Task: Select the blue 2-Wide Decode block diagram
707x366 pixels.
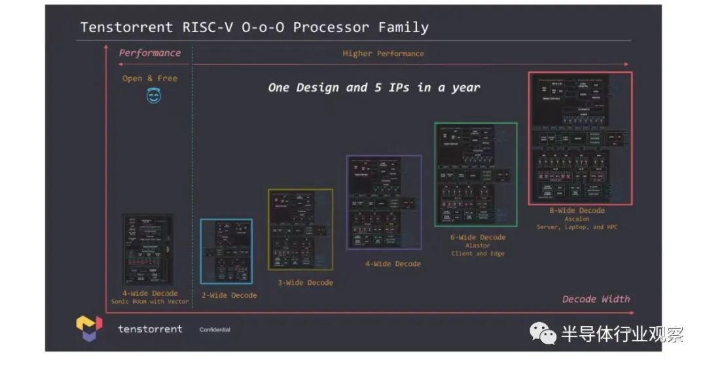Action: pyautogui.click(x=227, y=251)
